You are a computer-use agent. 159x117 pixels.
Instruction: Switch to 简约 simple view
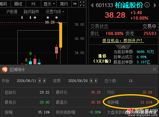tap(64, 4)
